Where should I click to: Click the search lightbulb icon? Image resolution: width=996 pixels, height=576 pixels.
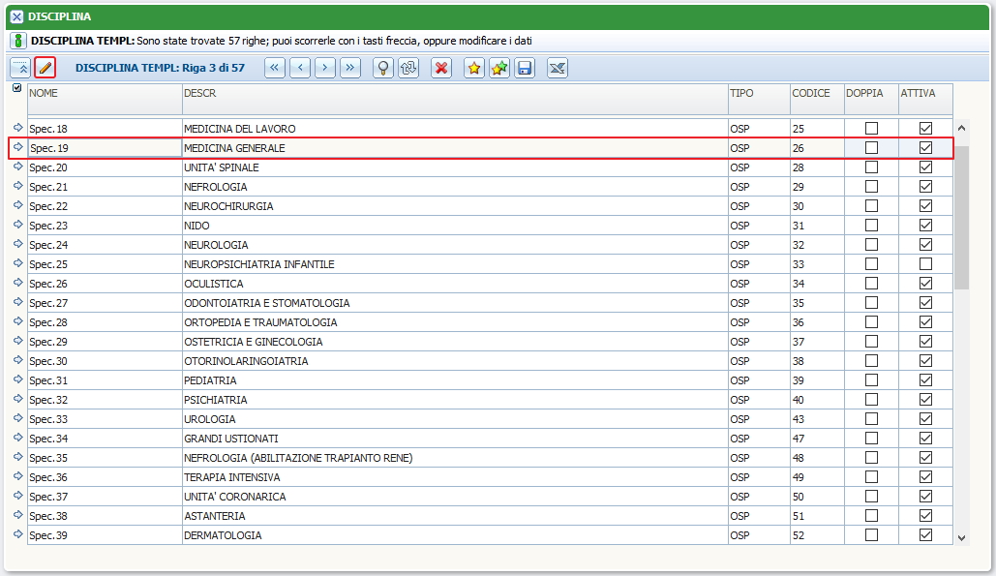(x=383, y=68)
